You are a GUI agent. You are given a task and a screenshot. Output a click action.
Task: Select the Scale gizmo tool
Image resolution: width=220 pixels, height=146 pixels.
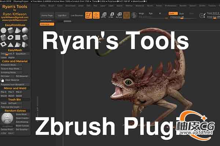coord(111,15)
